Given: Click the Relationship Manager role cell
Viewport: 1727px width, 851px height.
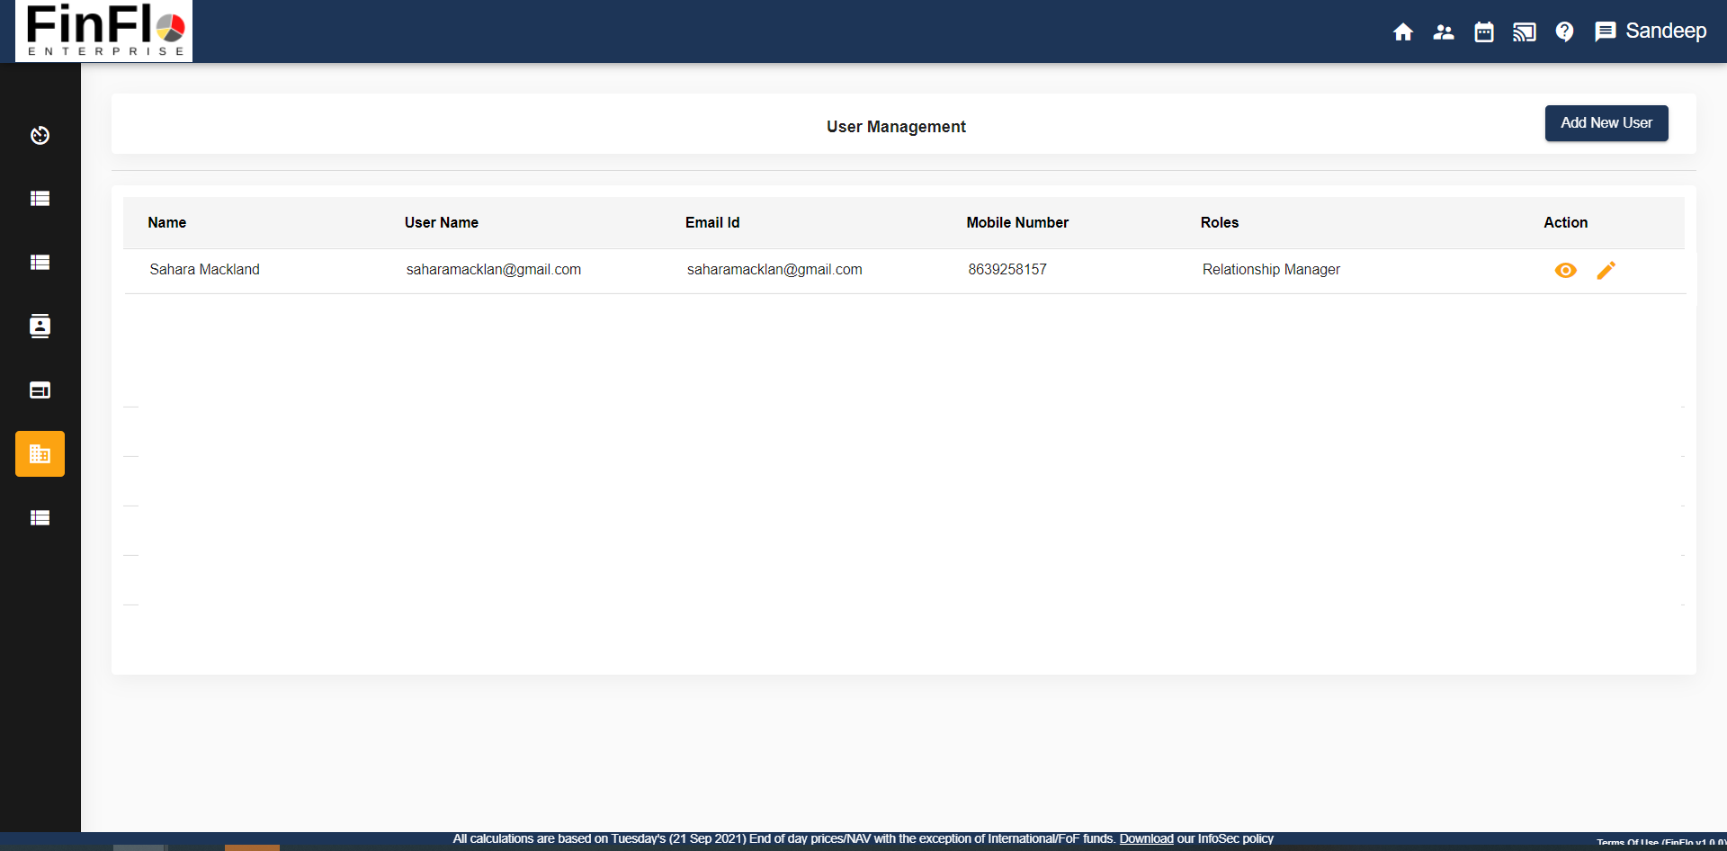Looking at the screenshot, I should click(x=1271, y=270).
